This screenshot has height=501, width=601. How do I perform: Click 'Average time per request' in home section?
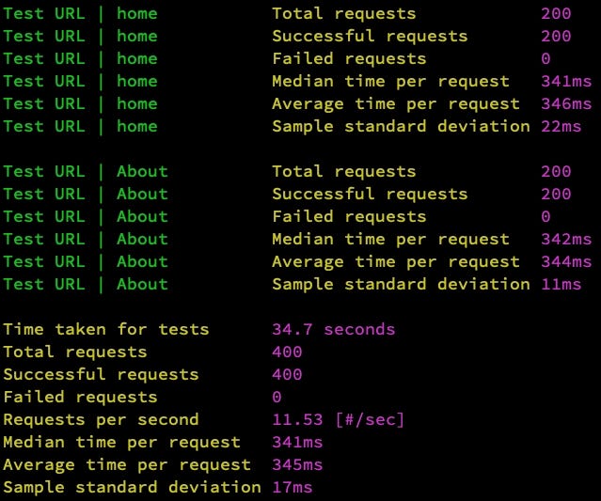(396, 104)
